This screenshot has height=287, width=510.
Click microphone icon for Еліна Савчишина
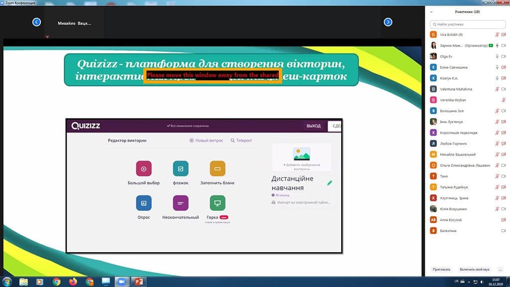click(x=497, y=67)
